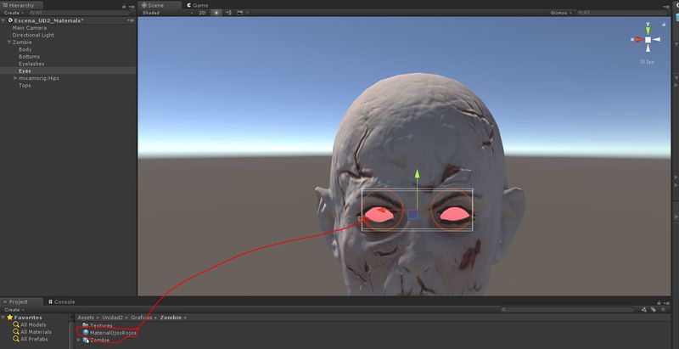The image size is (679, 349).
Task: Select the Textures folder
Action: [98, 325]
